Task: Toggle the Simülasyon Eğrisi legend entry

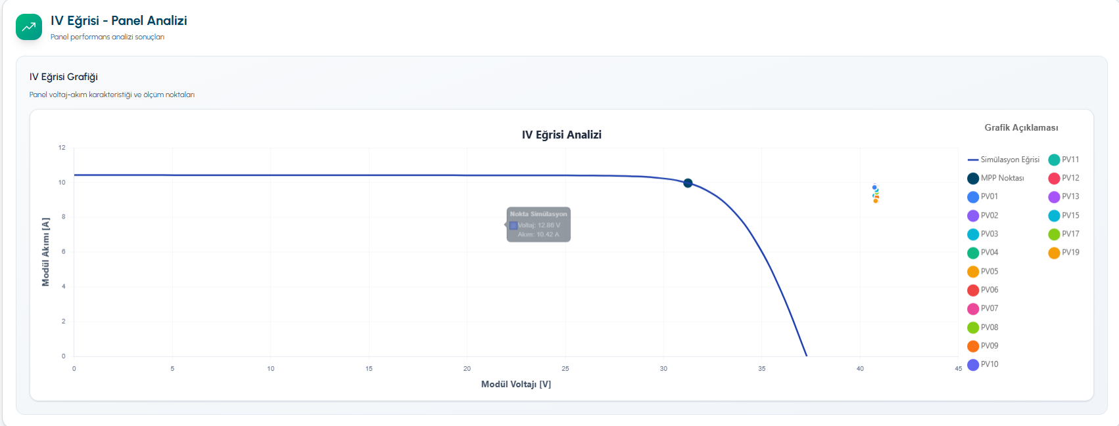Action: click(x=1003, y=160)
